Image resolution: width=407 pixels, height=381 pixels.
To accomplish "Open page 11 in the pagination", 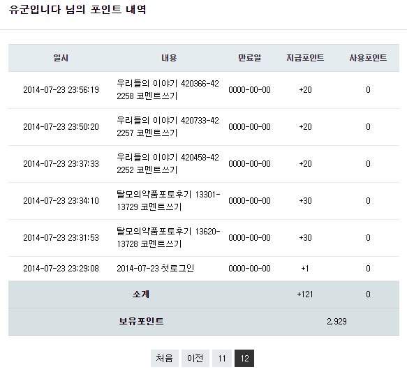I will [x=222, y=358].
